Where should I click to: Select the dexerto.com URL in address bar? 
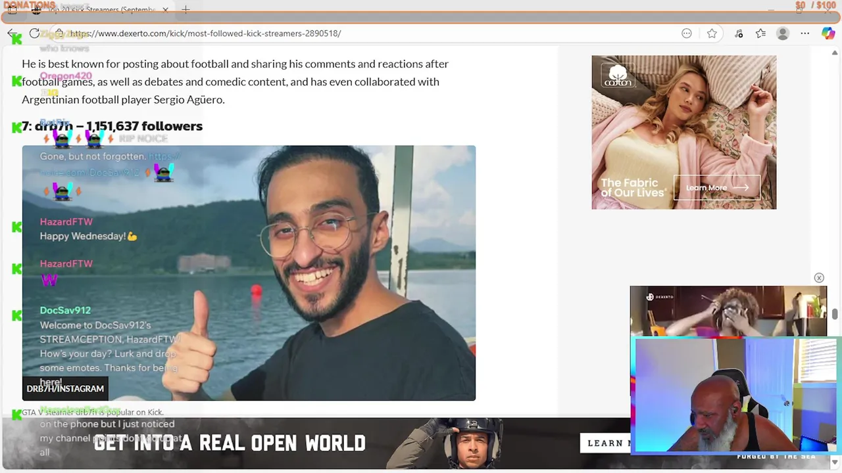[x=205, y=34]
